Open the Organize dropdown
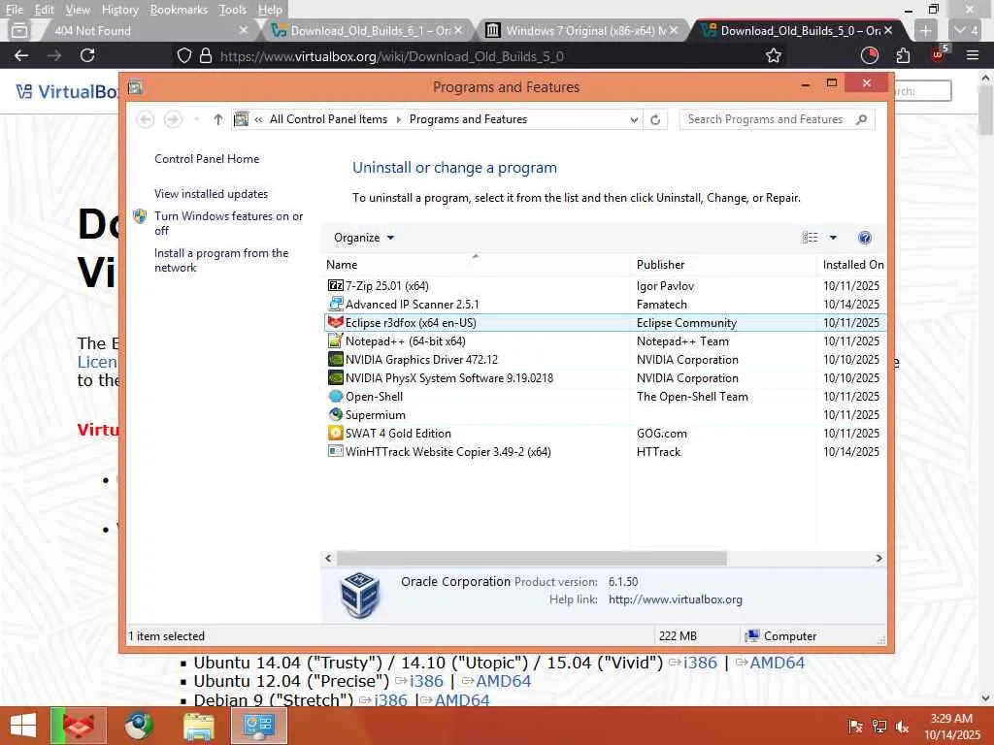This screenshot has height=745, width=994. pos(364,238)
